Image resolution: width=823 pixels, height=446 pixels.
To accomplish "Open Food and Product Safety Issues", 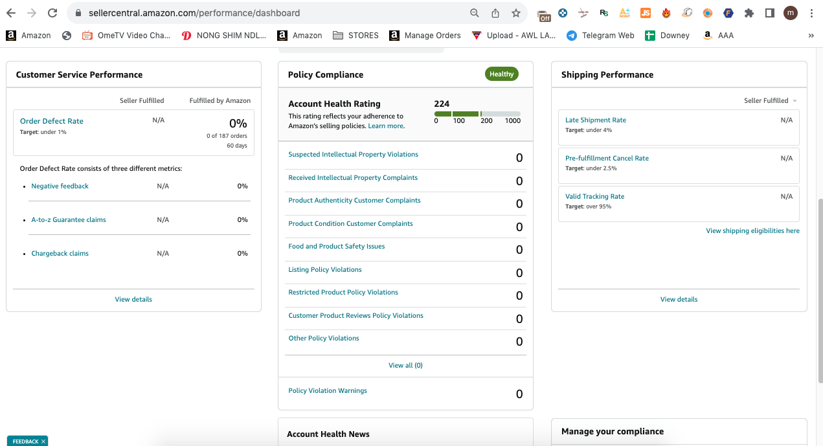I will [x=337, y=246].
